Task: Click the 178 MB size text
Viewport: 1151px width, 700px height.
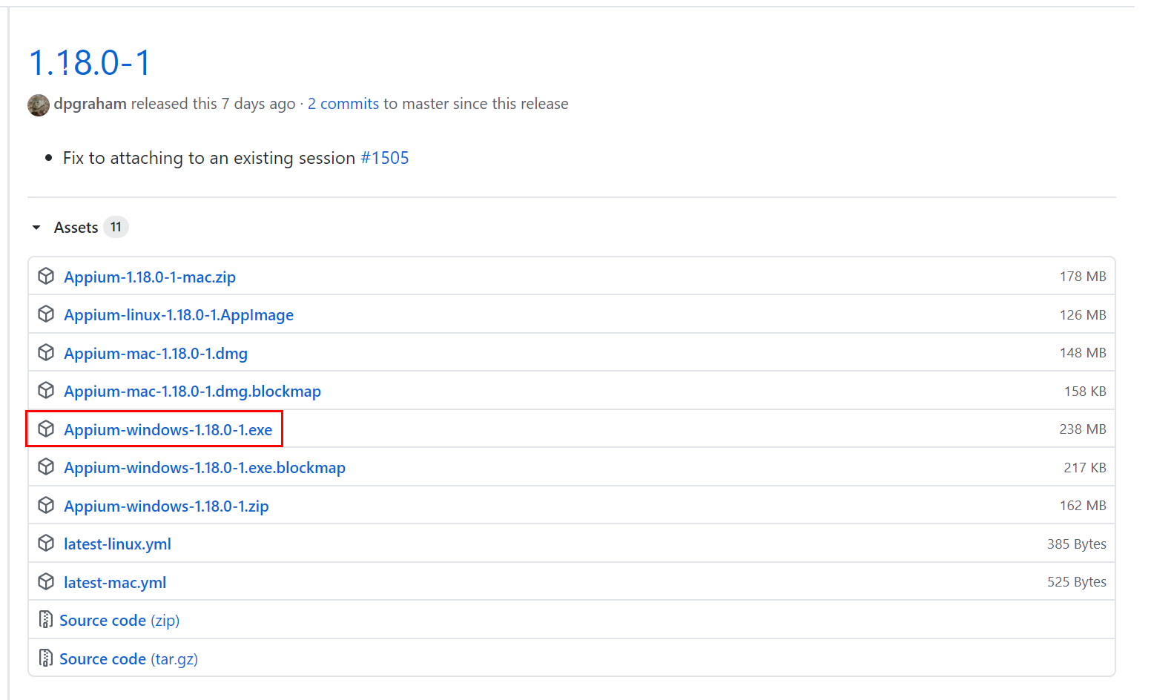Action: pos(1083,277)
